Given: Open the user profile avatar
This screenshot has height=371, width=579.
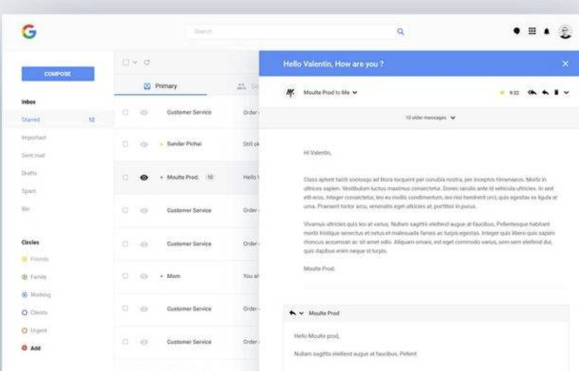Looking at the screenshot, I should [x=565, y=32].
